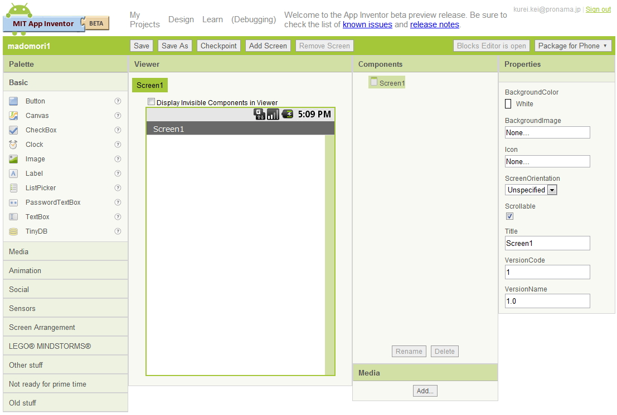The width and height of the screenshot is (617, 415).
Task: Click the Save As button
Action: [174, 46]
